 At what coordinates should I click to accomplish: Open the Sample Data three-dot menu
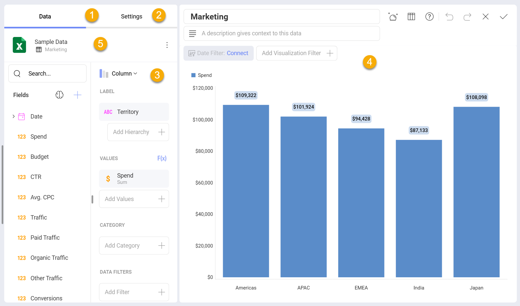[167, 45]
